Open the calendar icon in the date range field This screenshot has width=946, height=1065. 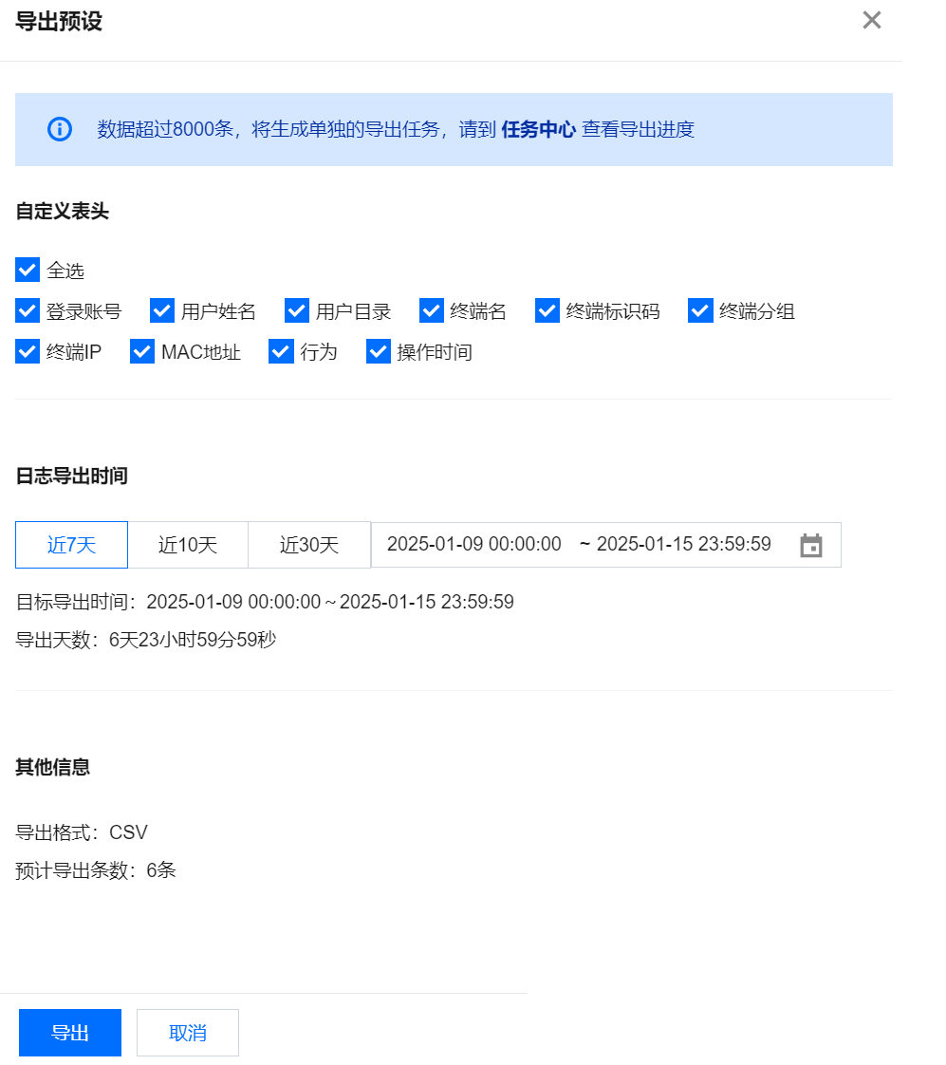click(811, 546)
